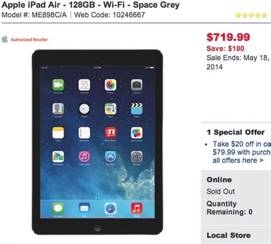The height and width of the screenshot is (244, 271).
Task: Click the Safari compass icon in the dock
Action: click(110, 209)
